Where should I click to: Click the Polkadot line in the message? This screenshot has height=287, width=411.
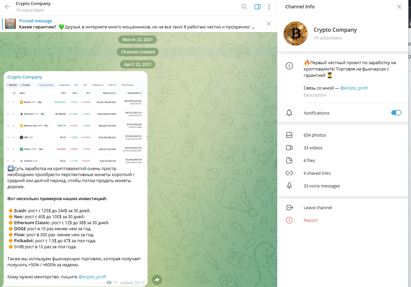(52, 241)
